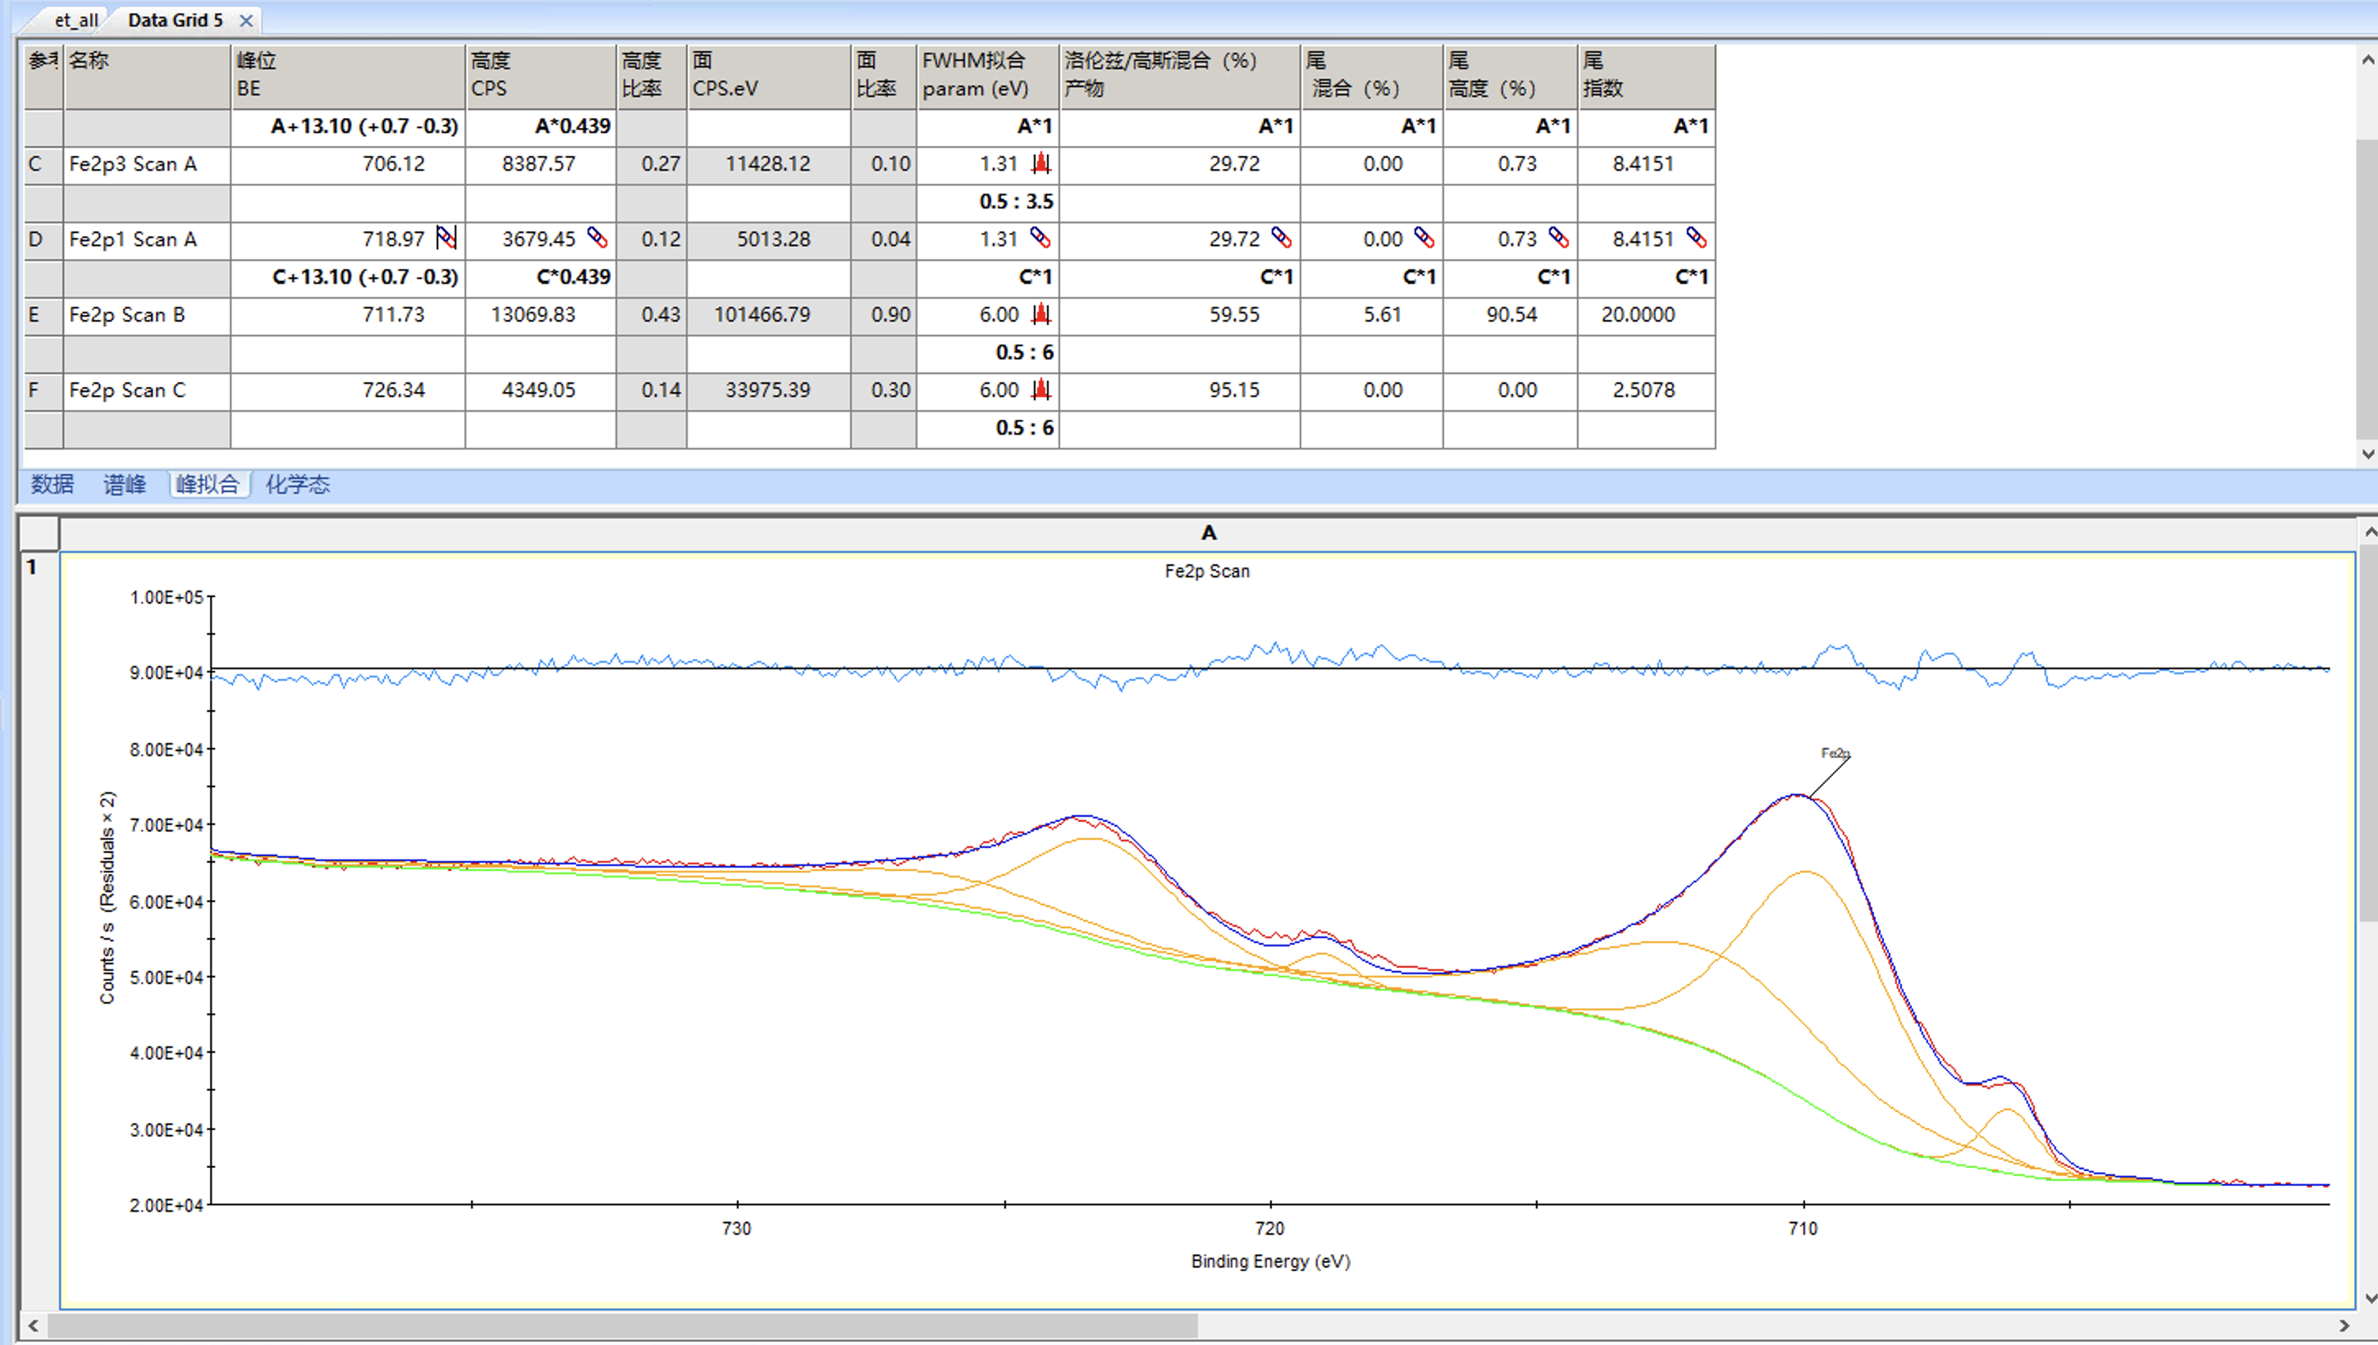Click the Fe2p Scan B name cell
The width and height of the screenshot is (2378, 1345).
[x=146, y=315]
